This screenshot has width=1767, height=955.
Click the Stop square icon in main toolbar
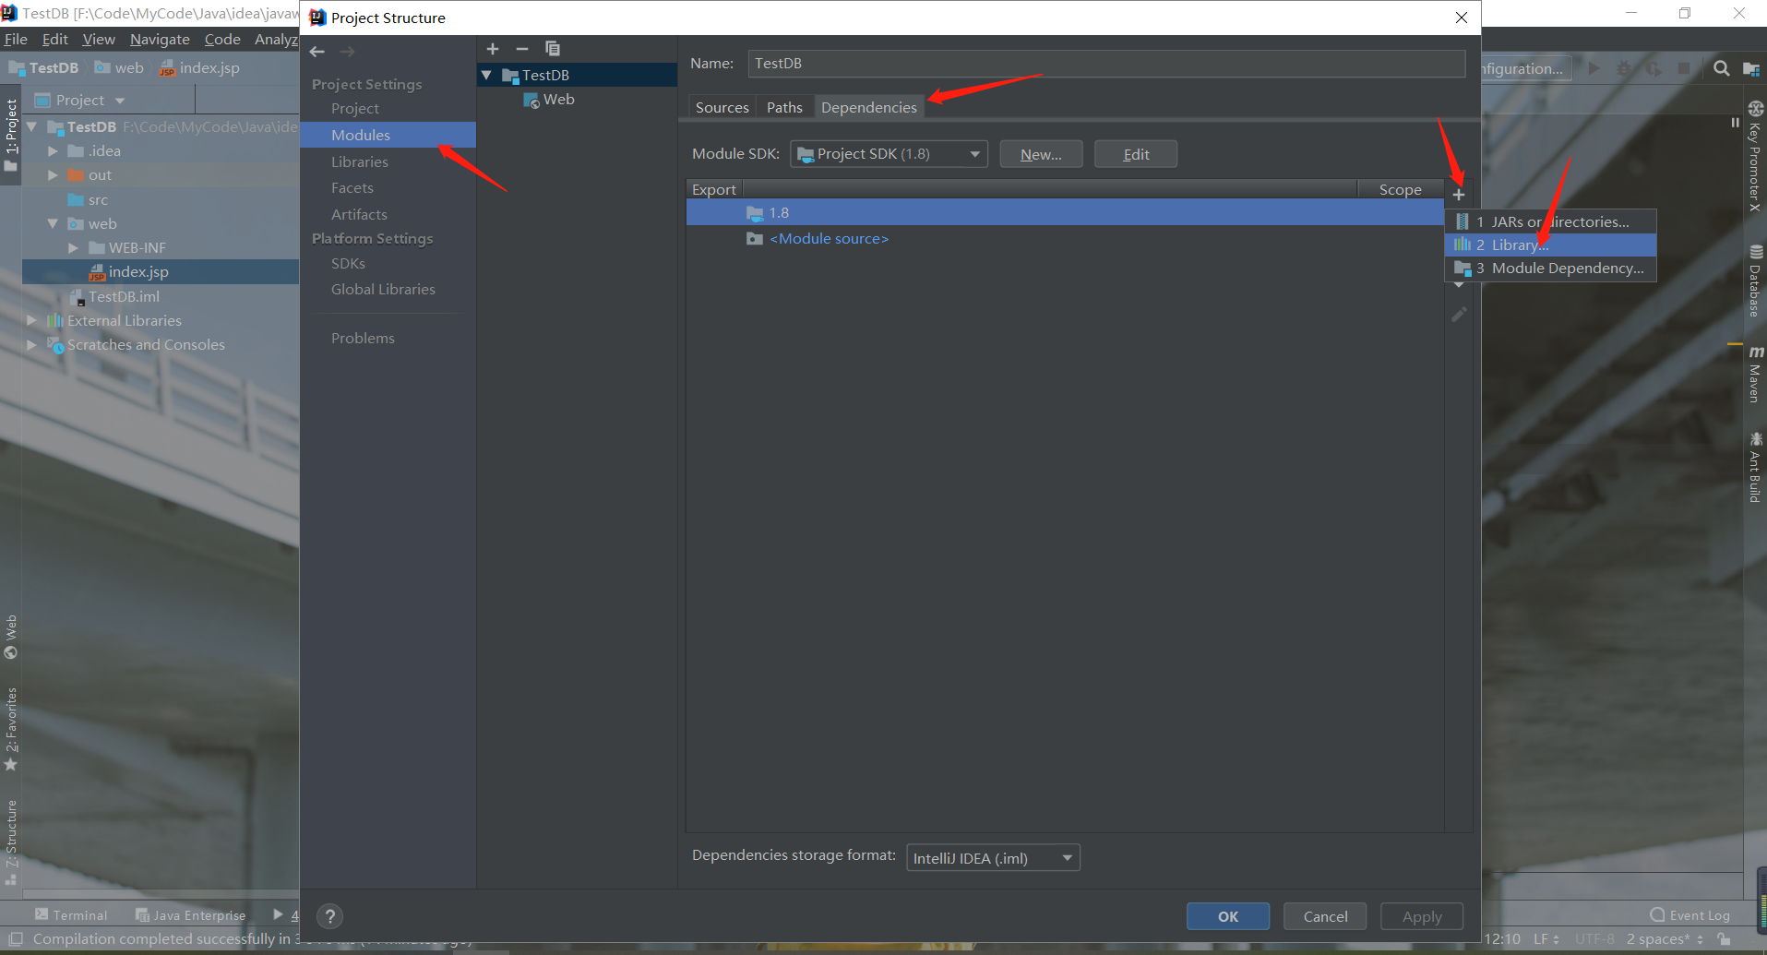pos(1684,68)
